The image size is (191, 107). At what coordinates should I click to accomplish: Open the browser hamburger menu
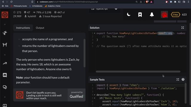click(x=188, y=2)
